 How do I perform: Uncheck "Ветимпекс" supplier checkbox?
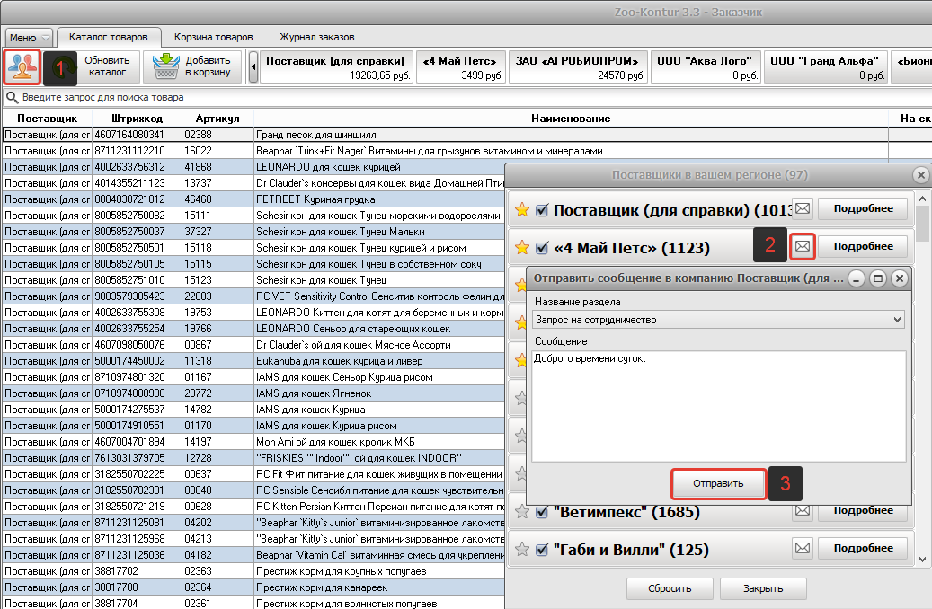tap(541, 512)
